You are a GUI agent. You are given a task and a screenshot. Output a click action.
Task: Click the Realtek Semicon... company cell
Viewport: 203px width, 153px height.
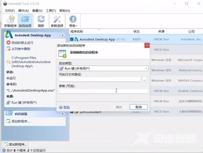pos(190,91)
